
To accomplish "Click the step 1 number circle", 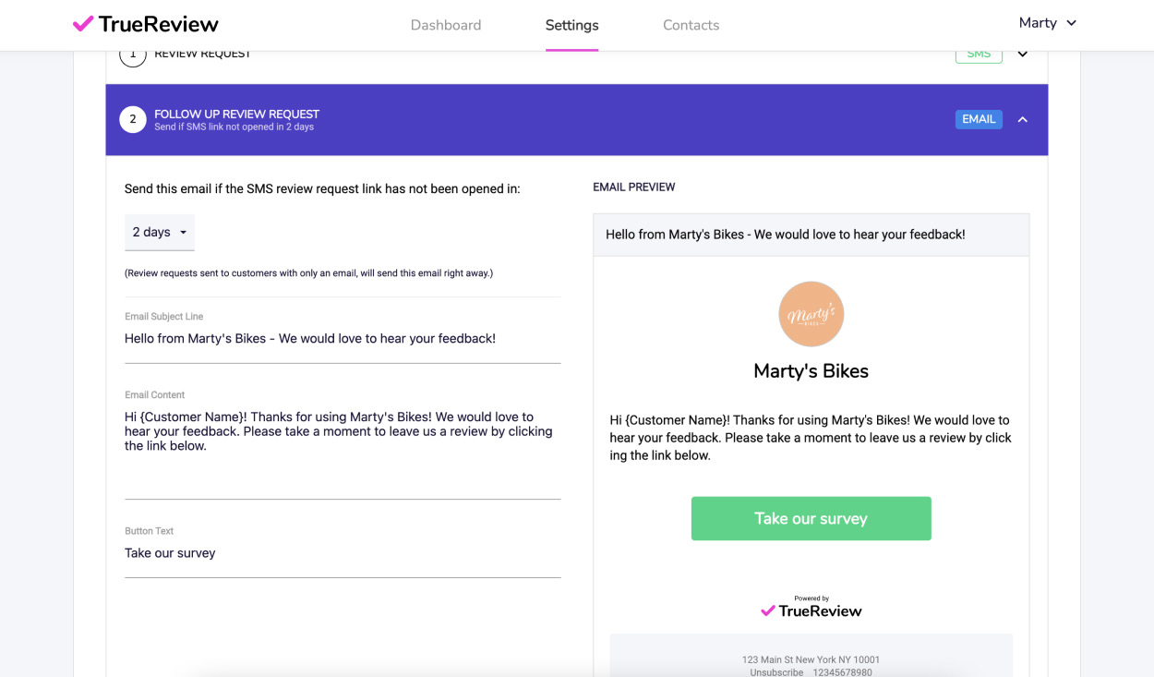I will (x=133, y=54).
